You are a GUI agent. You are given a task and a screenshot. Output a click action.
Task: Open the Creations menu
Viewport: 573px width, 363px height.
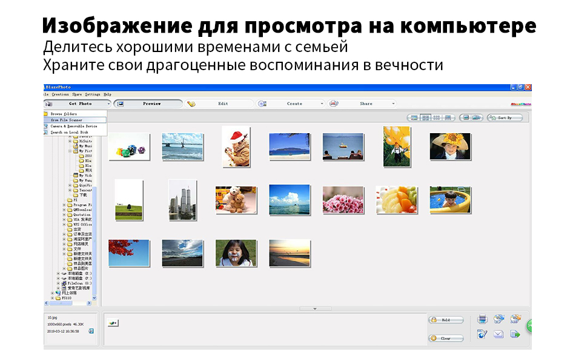coord(61,94)
